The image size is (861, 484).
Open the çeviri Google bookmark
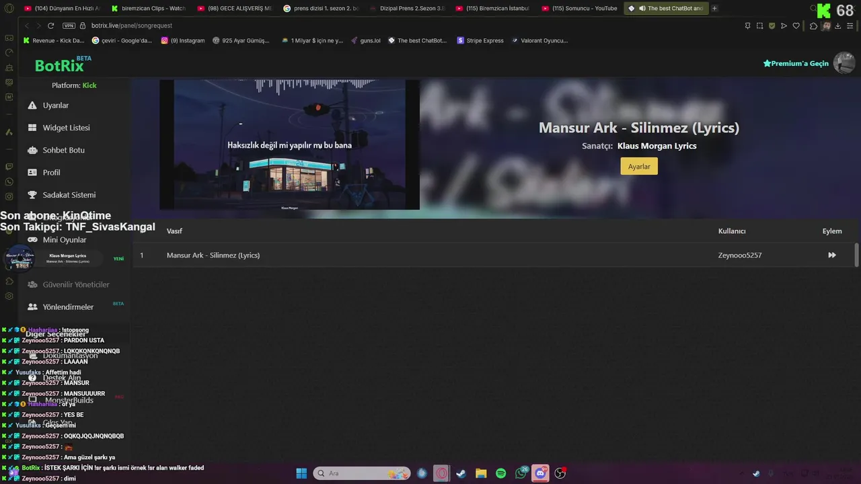[122, 40]
